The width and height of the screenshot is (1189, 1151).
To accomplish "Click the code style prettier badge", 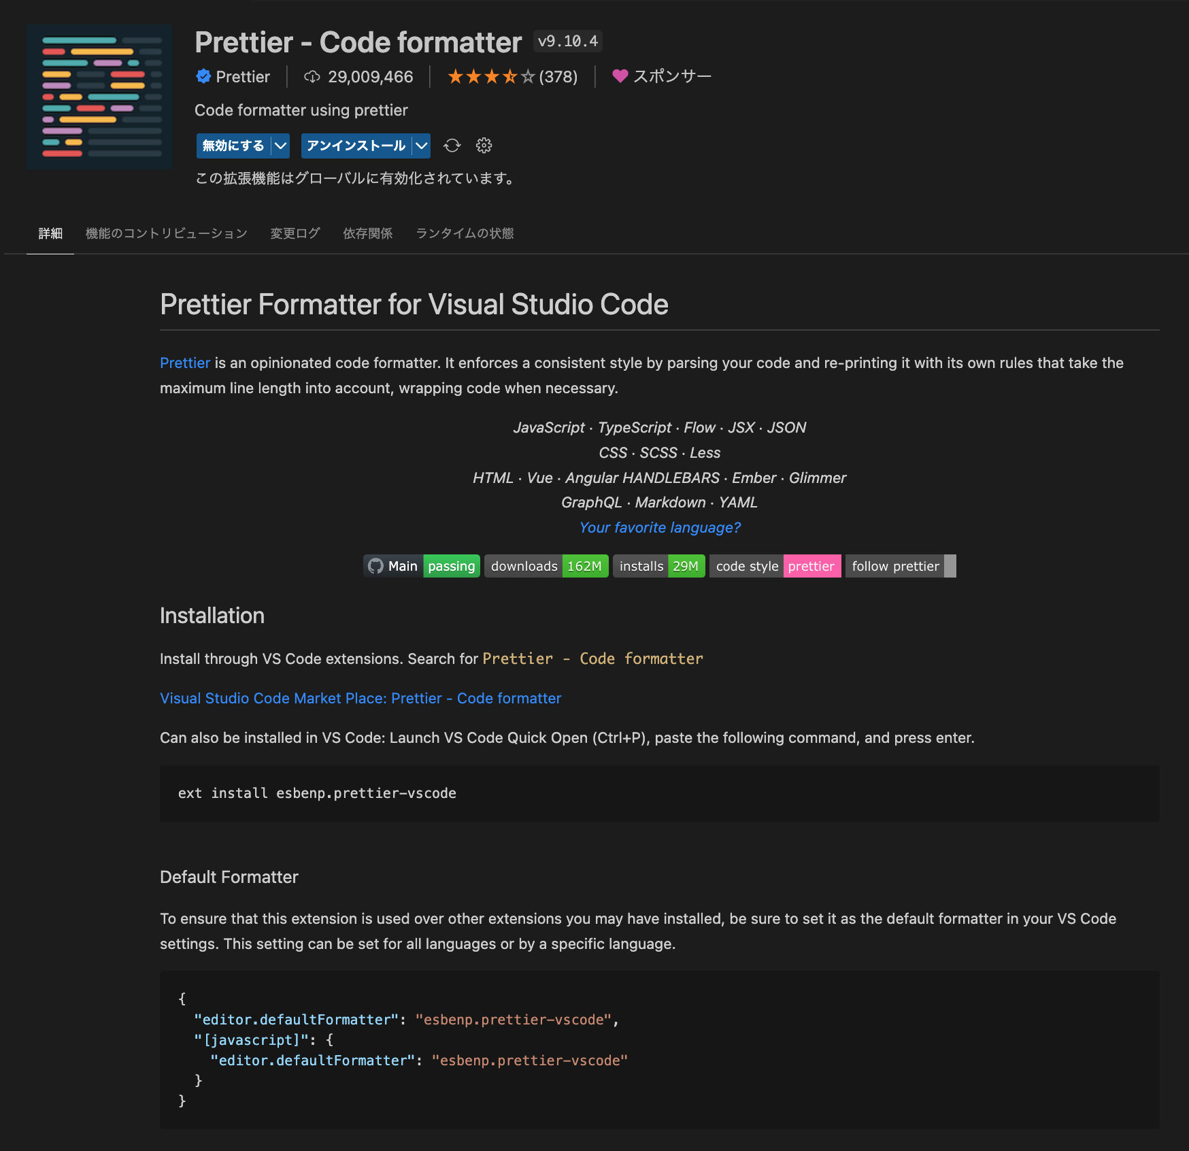I will pyautogui.click(x=775, y=566).
